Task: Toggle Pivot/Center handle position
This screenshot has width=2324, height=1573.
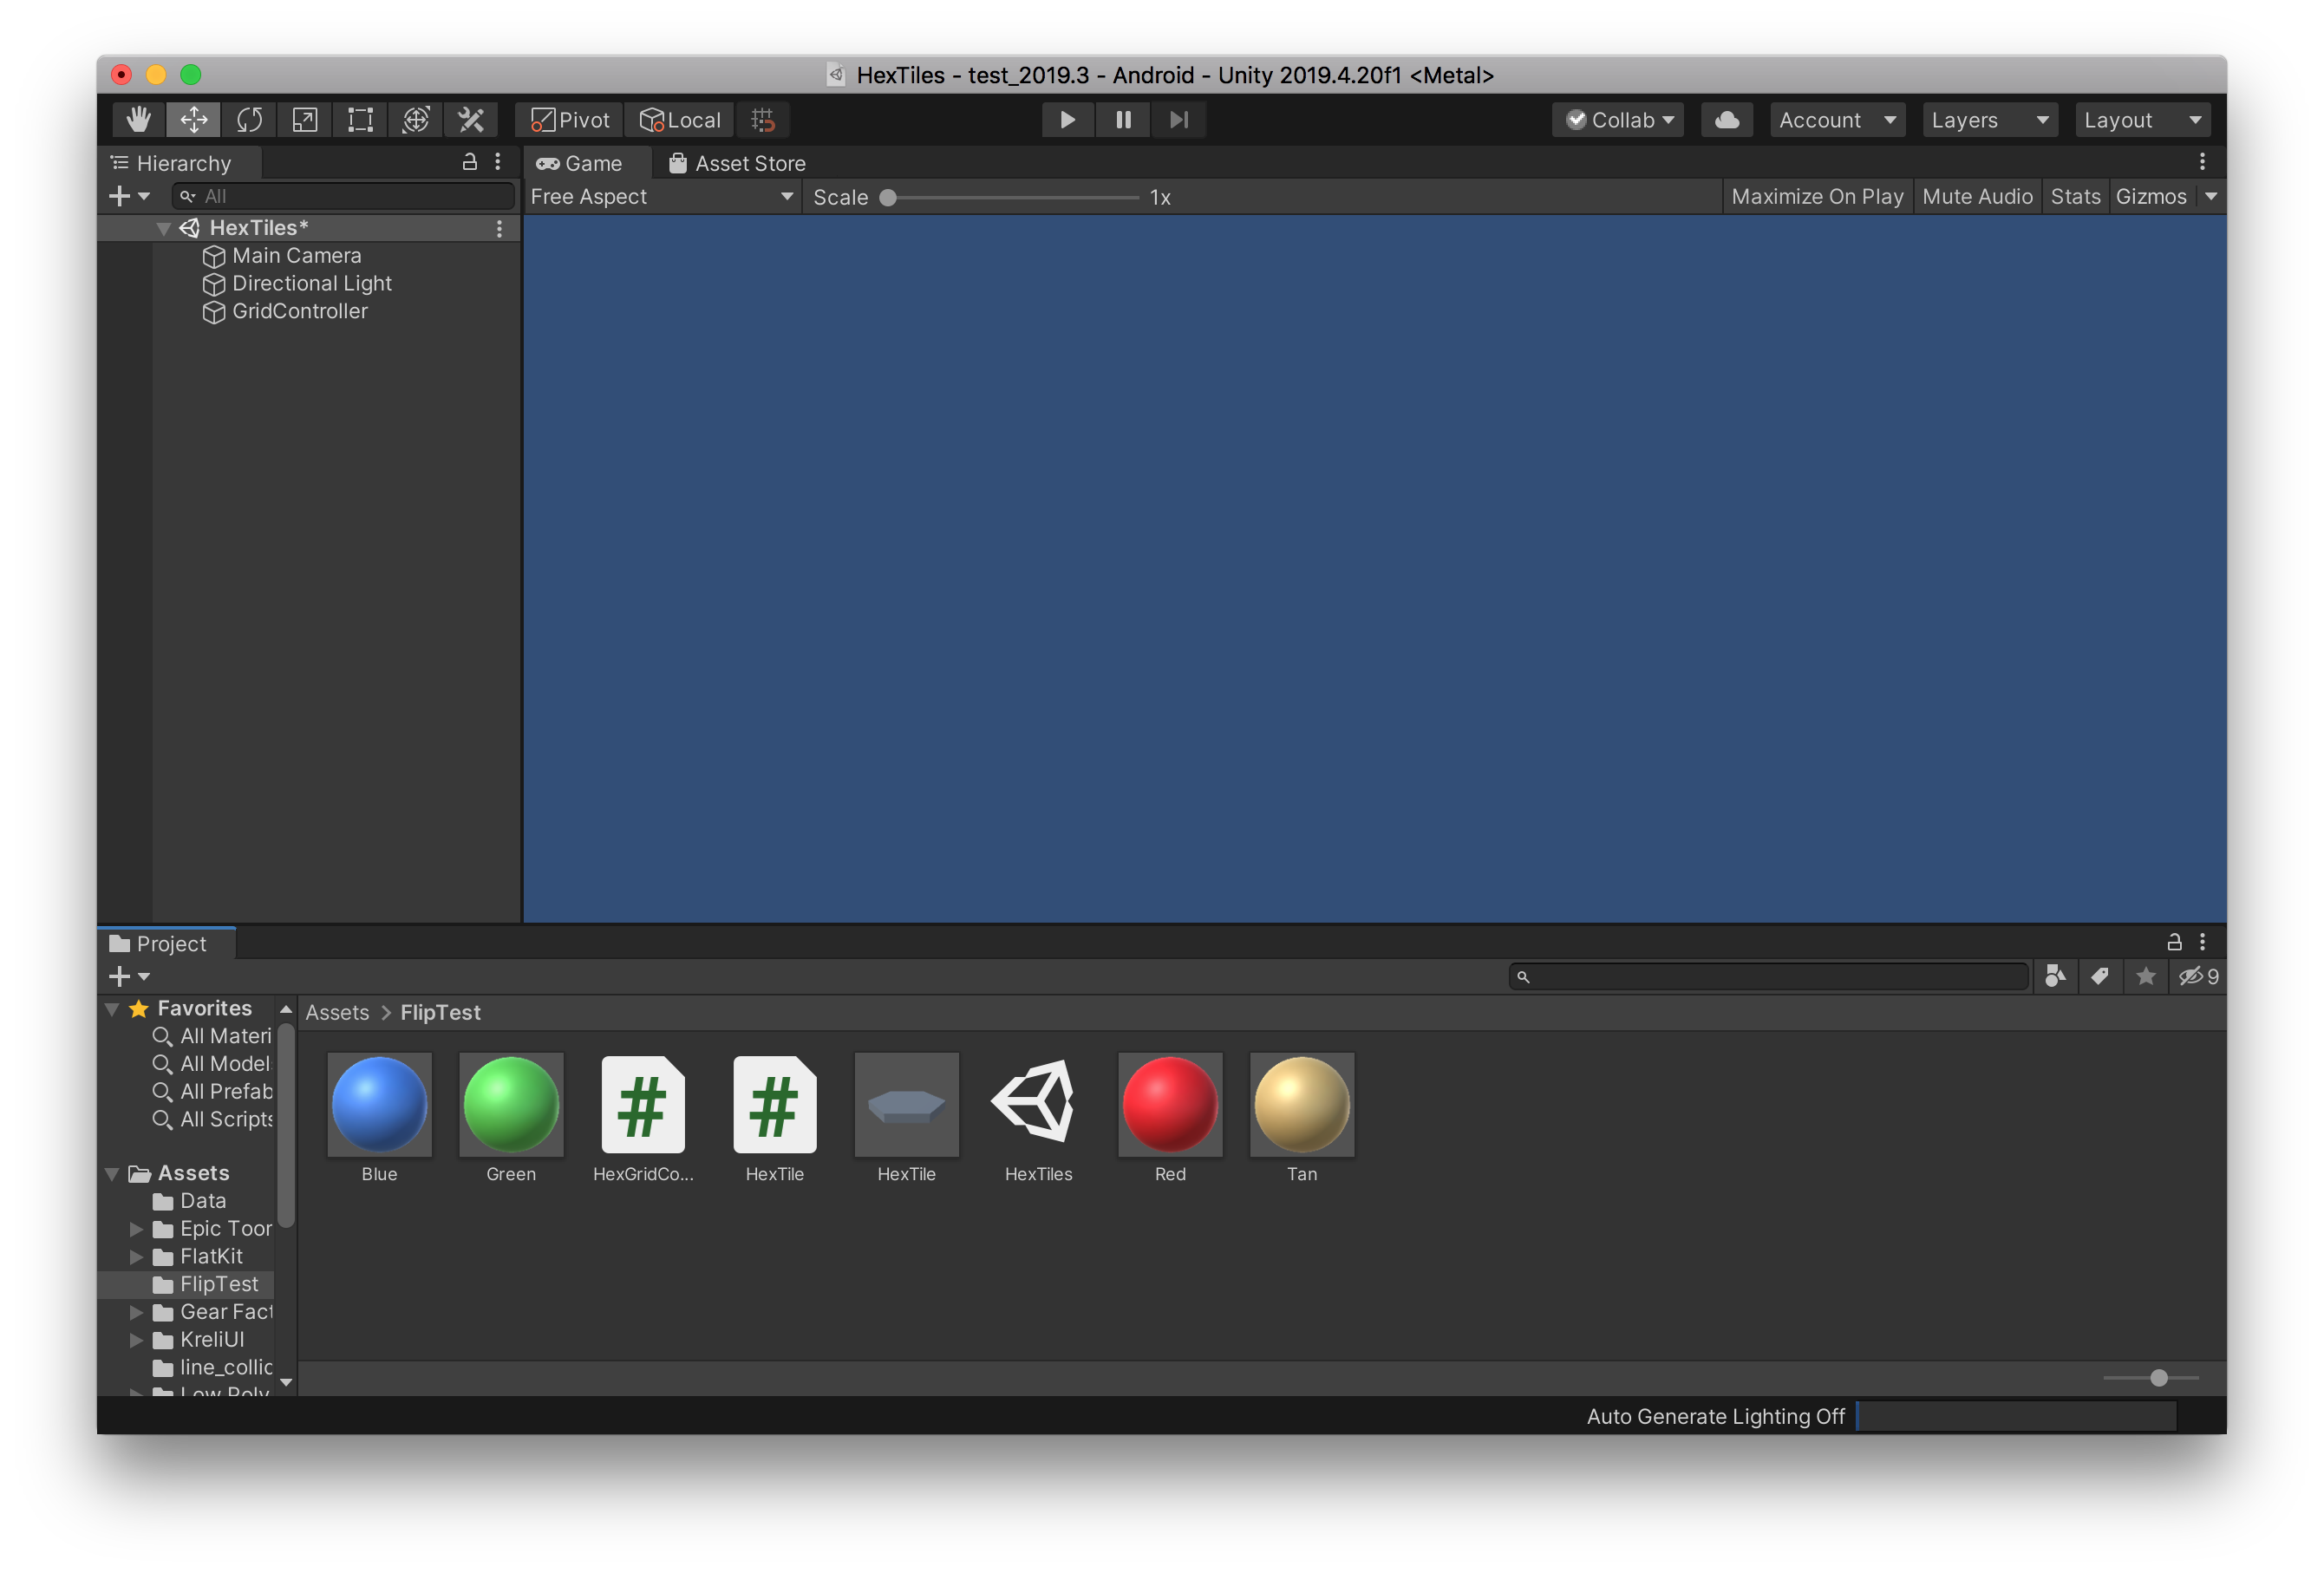Action: pyautogui.click(x=570, y=120)
